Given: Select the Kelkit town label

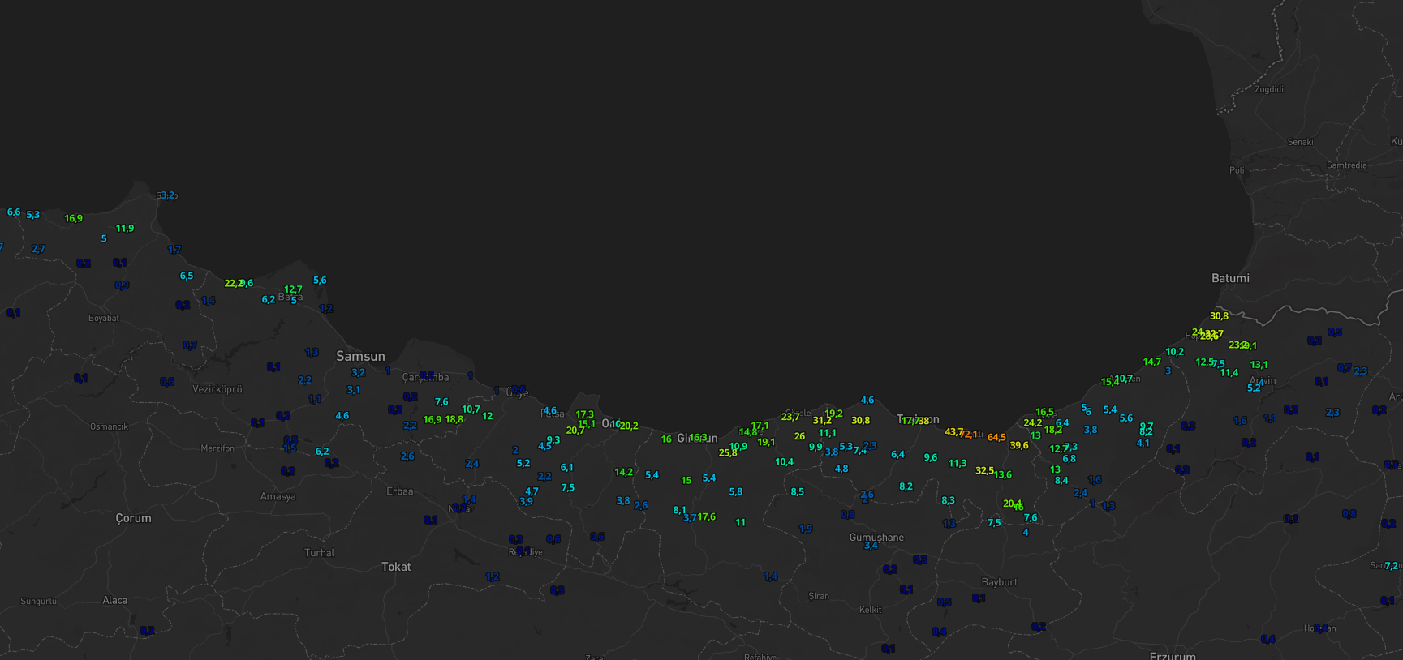Looking at the screenshot, I should [x=870, y=610].
